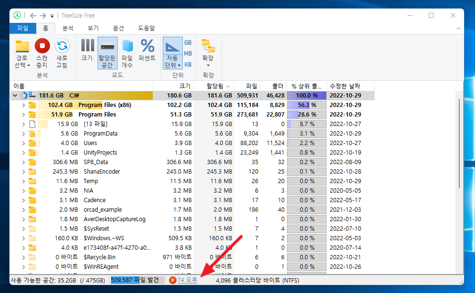Select the 홈 ribbon tab
The height and width of the screenshot is (293, 475).
pos(45,28)
